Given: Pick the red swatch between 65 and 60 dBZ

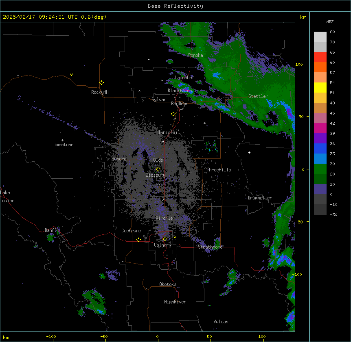Looking at the screenshot, I should [320, 57].
